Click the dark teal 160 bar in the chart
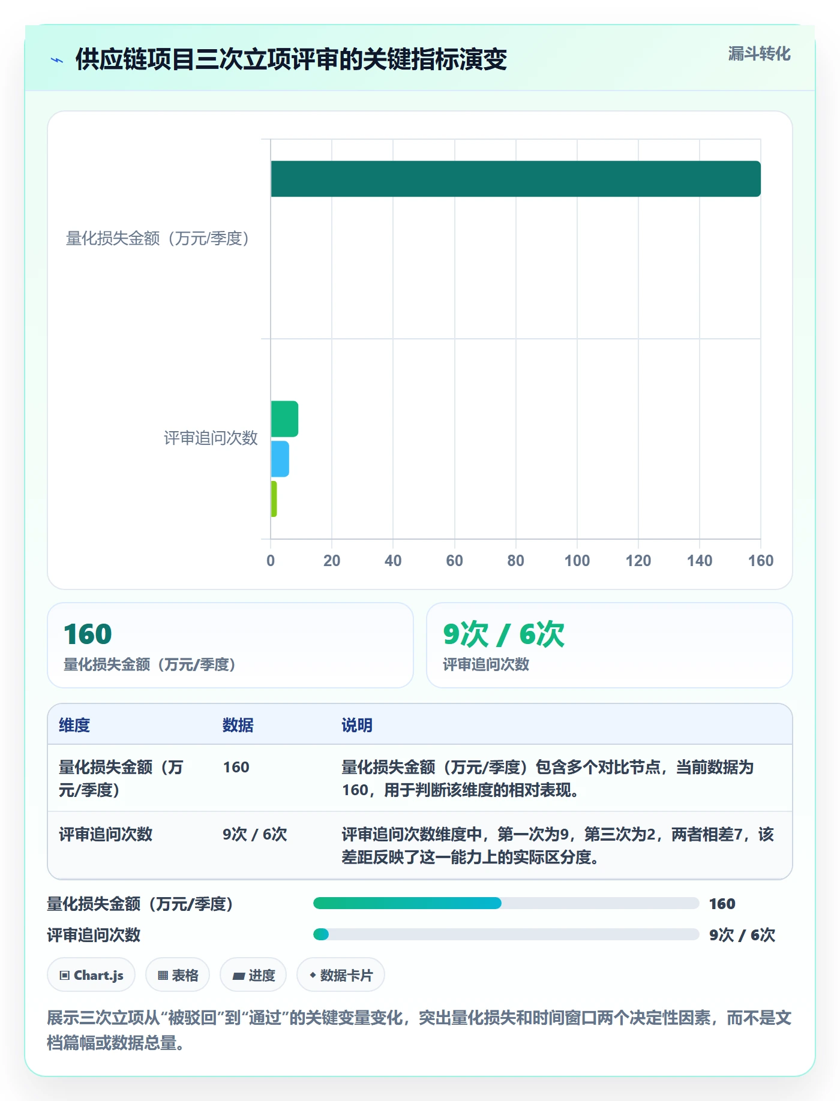The height and width of the screenshot is (1101, 840). (x=515, y=179)
